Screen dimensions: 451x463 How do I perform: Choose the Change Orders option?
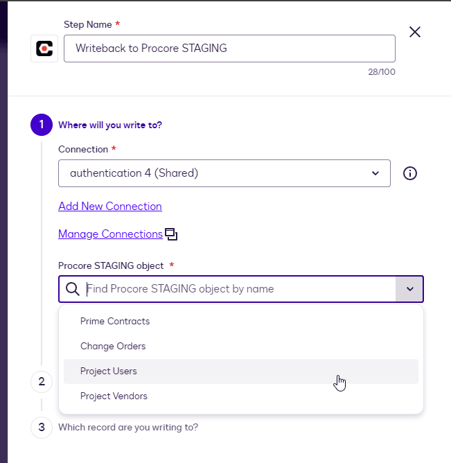coord(113,347)
